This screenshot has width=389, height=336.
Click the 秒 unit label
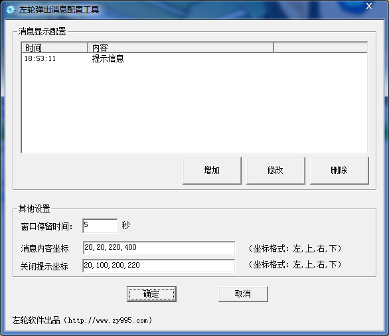[125, 225]
